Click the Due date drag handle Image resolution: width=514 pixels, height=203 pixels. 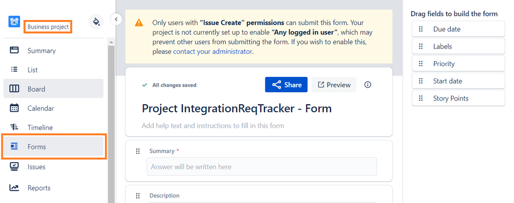(421, 29)
